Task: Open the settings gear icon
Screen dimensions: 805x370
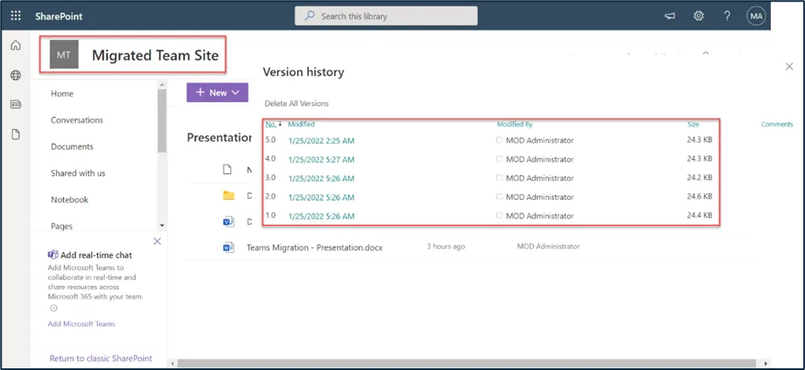Action: point(699,16)
